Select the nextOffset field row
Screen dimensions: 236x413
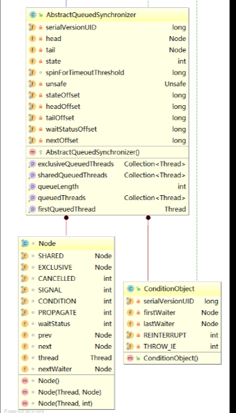click(x=108, y=141)
